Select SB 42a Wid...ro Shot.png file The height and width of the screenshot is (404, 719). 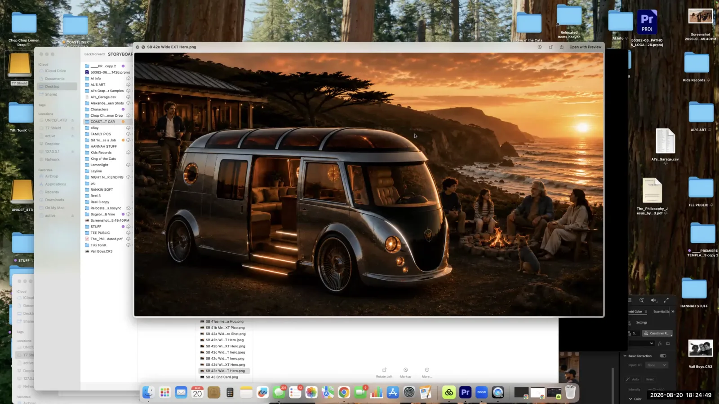(224, 334)
